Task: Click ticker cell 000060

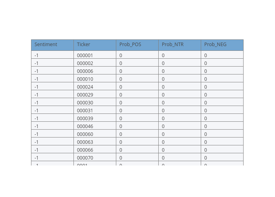Action: tap(85, 134)
